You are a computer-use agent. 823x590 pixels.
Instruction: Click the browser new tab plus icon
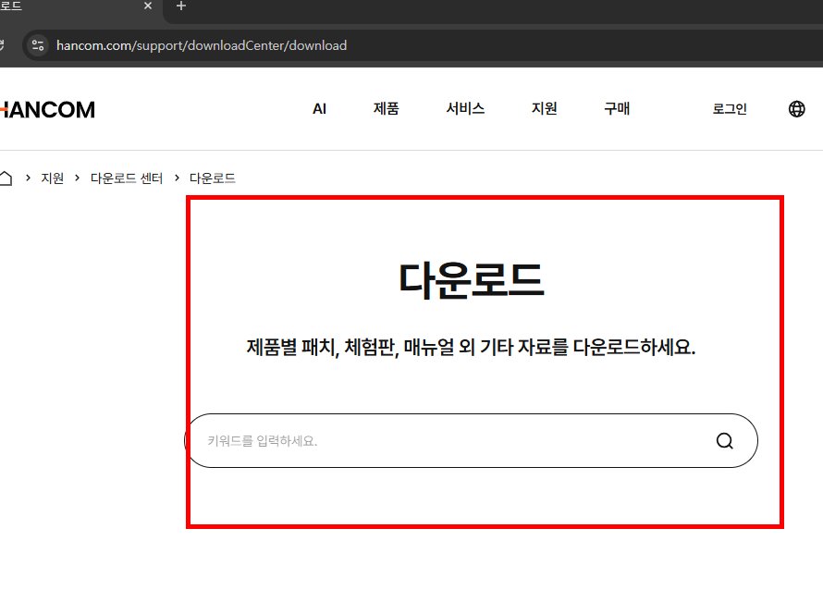tap(180, 7)
